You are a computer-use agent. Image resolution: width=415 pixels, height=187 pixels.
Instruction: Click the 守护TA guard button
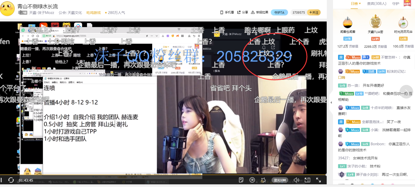point(279,13)
